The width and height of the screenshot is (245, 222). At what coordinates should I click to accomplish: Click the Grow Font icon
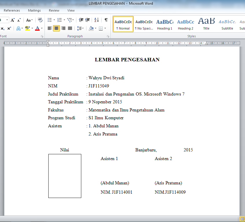pos(13,20)
